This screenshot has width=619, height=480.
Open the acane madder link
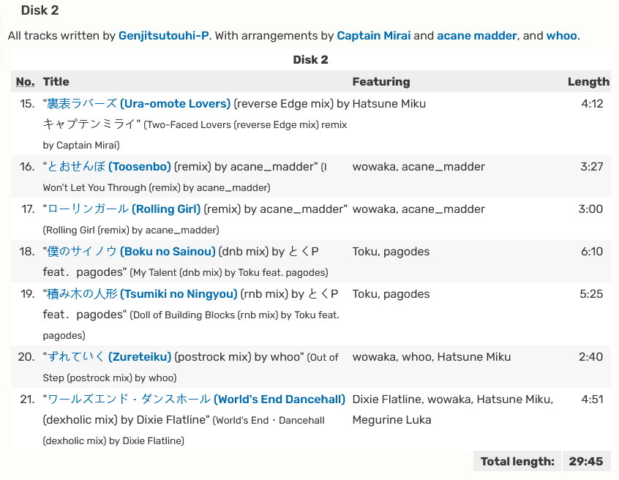(476, 36)
